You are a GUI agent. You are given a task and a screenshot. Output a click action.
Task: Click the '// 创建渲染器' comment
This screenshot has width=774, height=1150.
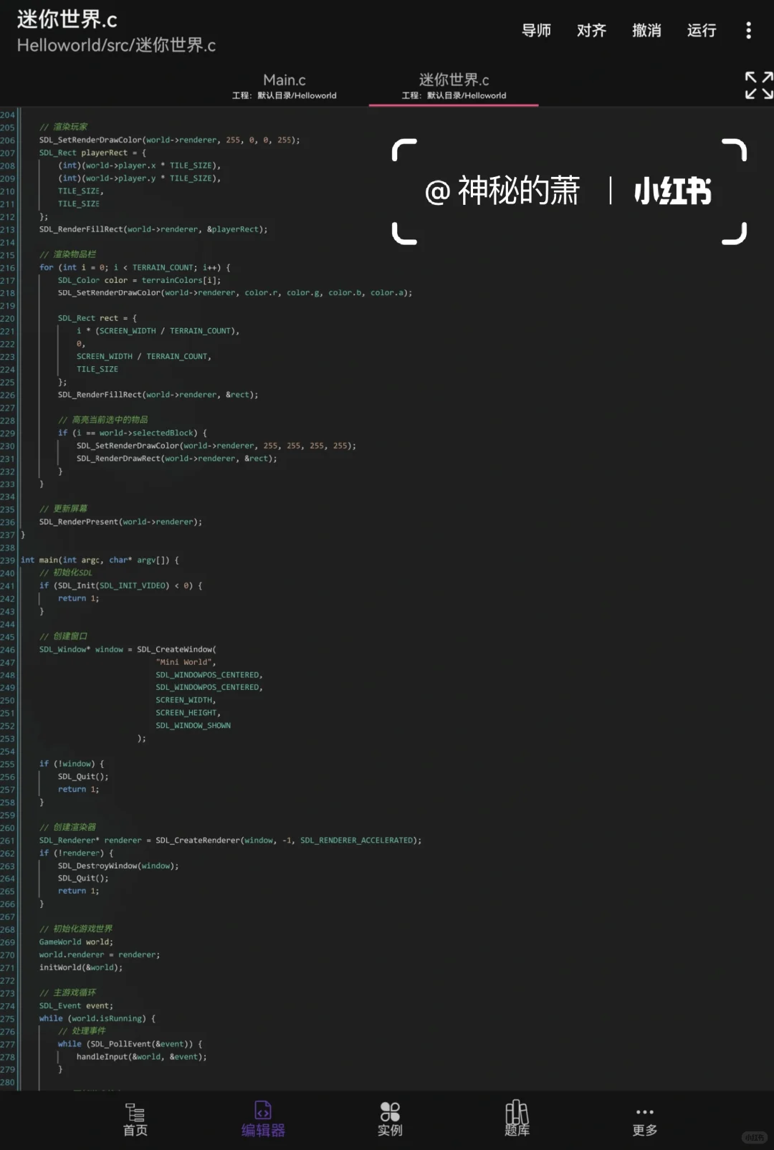click(x=67, y=828)
